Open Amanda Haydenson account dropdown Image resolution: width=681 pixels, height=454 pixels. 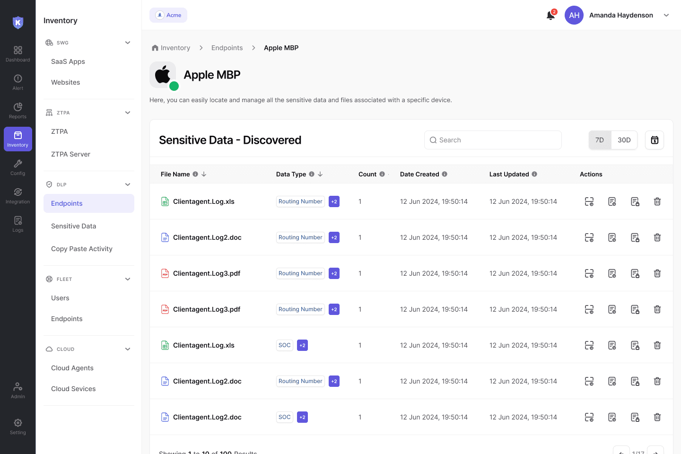(x=666, y=15)
